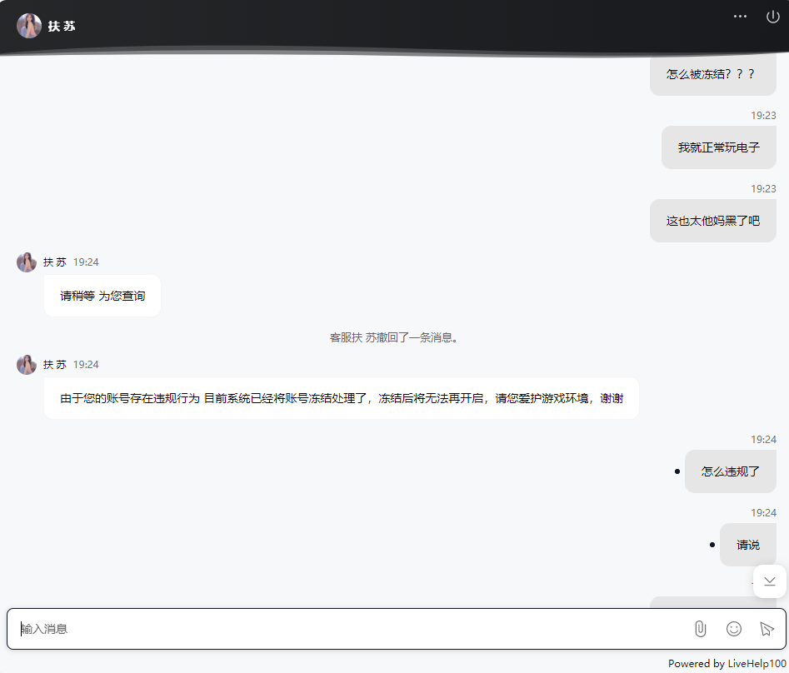Click the paperclip attachment icon
The height and width of the screenshot is (673, 789).
click(x=702, y=629)
